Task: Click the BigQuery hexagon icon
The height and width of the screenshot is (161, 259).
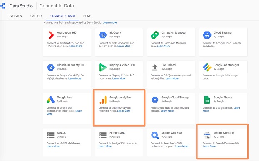Action: pyautogui.click(x=103, y=35)
